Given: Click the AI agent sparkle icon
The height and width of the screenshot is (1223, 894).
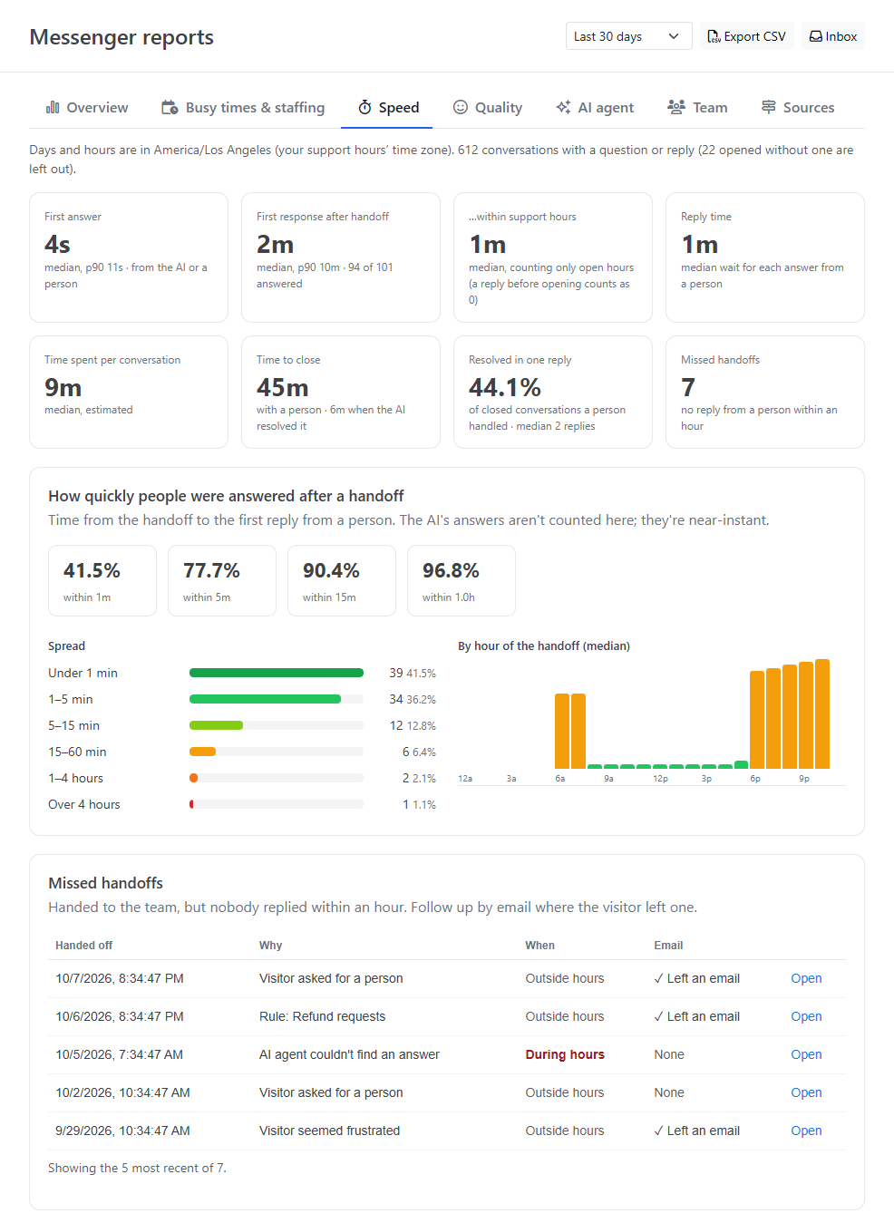Looking at the screenshot, I should pos(563,107).
